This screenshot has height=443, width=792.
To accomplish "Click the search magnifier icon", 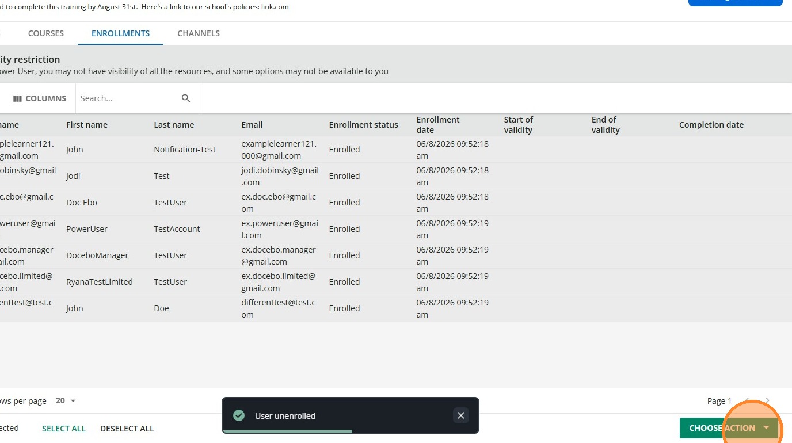I will click(186, 98).
